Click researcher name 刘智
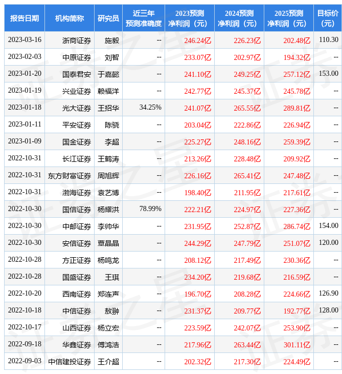 112,57
